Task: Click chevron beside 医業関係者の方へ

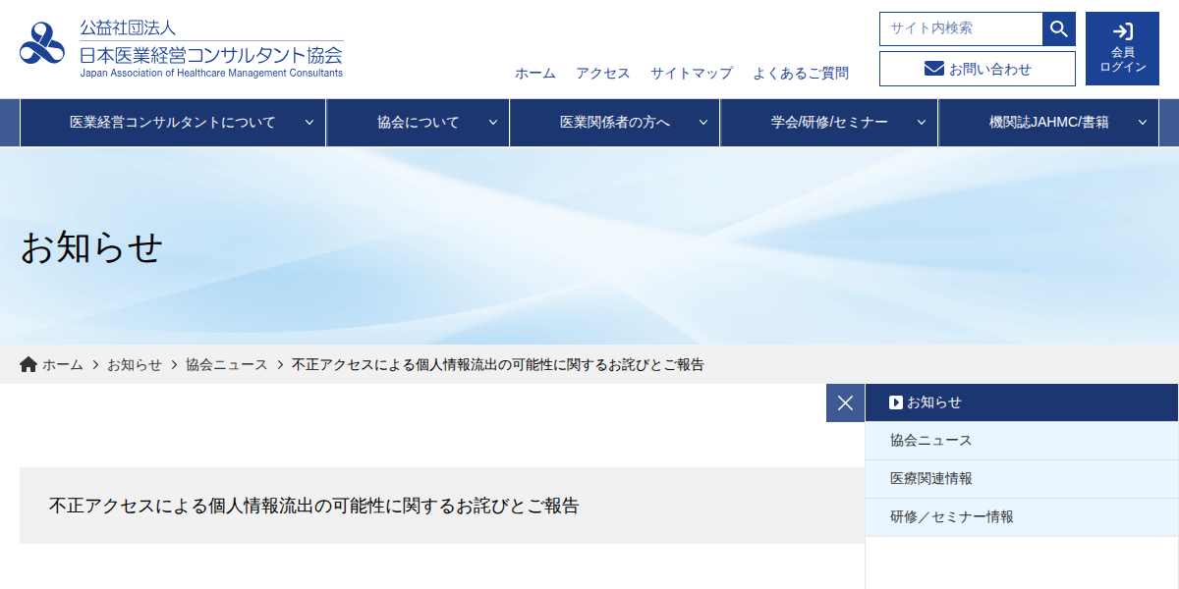Action: (702, 123)
